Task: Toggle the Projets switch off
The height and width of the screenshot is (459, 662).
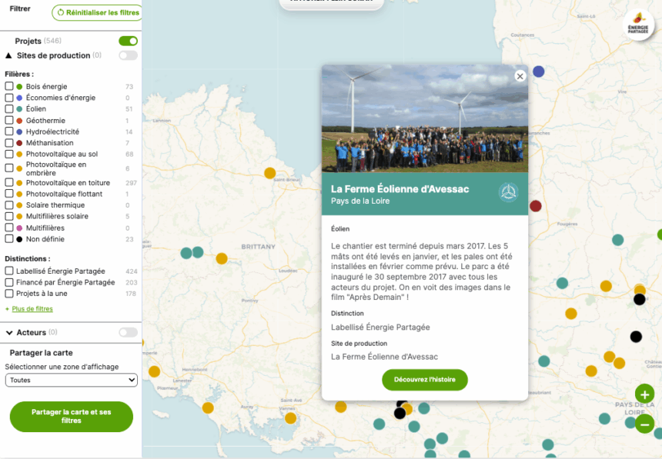Action: pyautogui.click(x=128, y=41)
